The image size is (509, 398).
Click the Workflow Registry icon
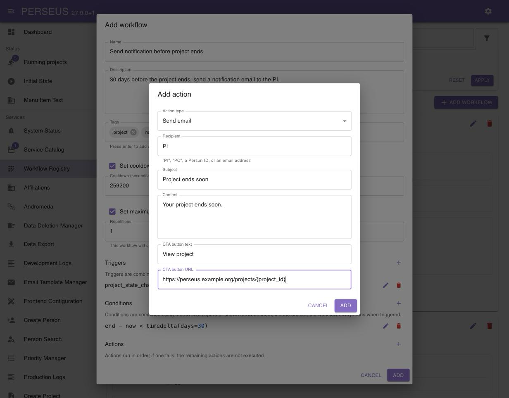(x=11, y=169)
